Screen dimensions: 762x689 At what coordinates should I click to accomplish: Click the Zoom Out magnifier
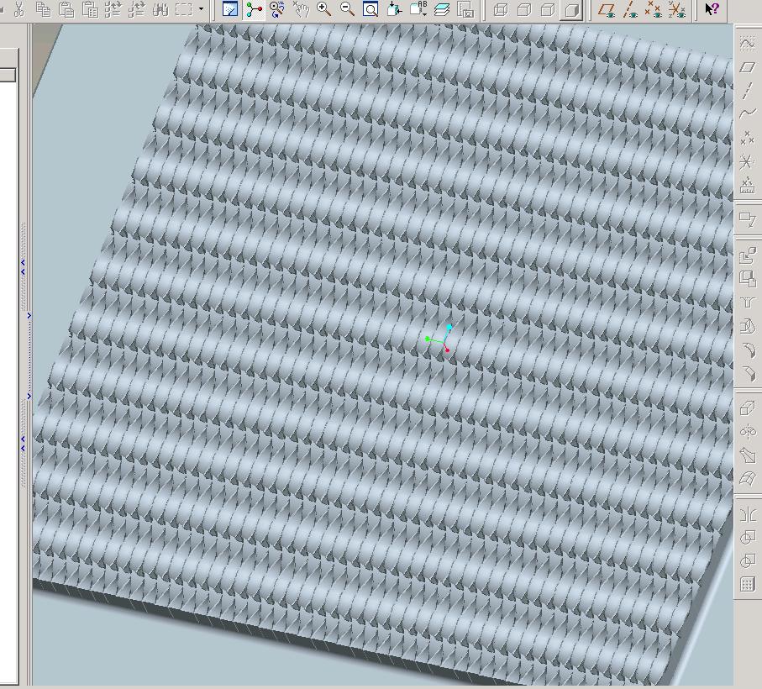347,9
